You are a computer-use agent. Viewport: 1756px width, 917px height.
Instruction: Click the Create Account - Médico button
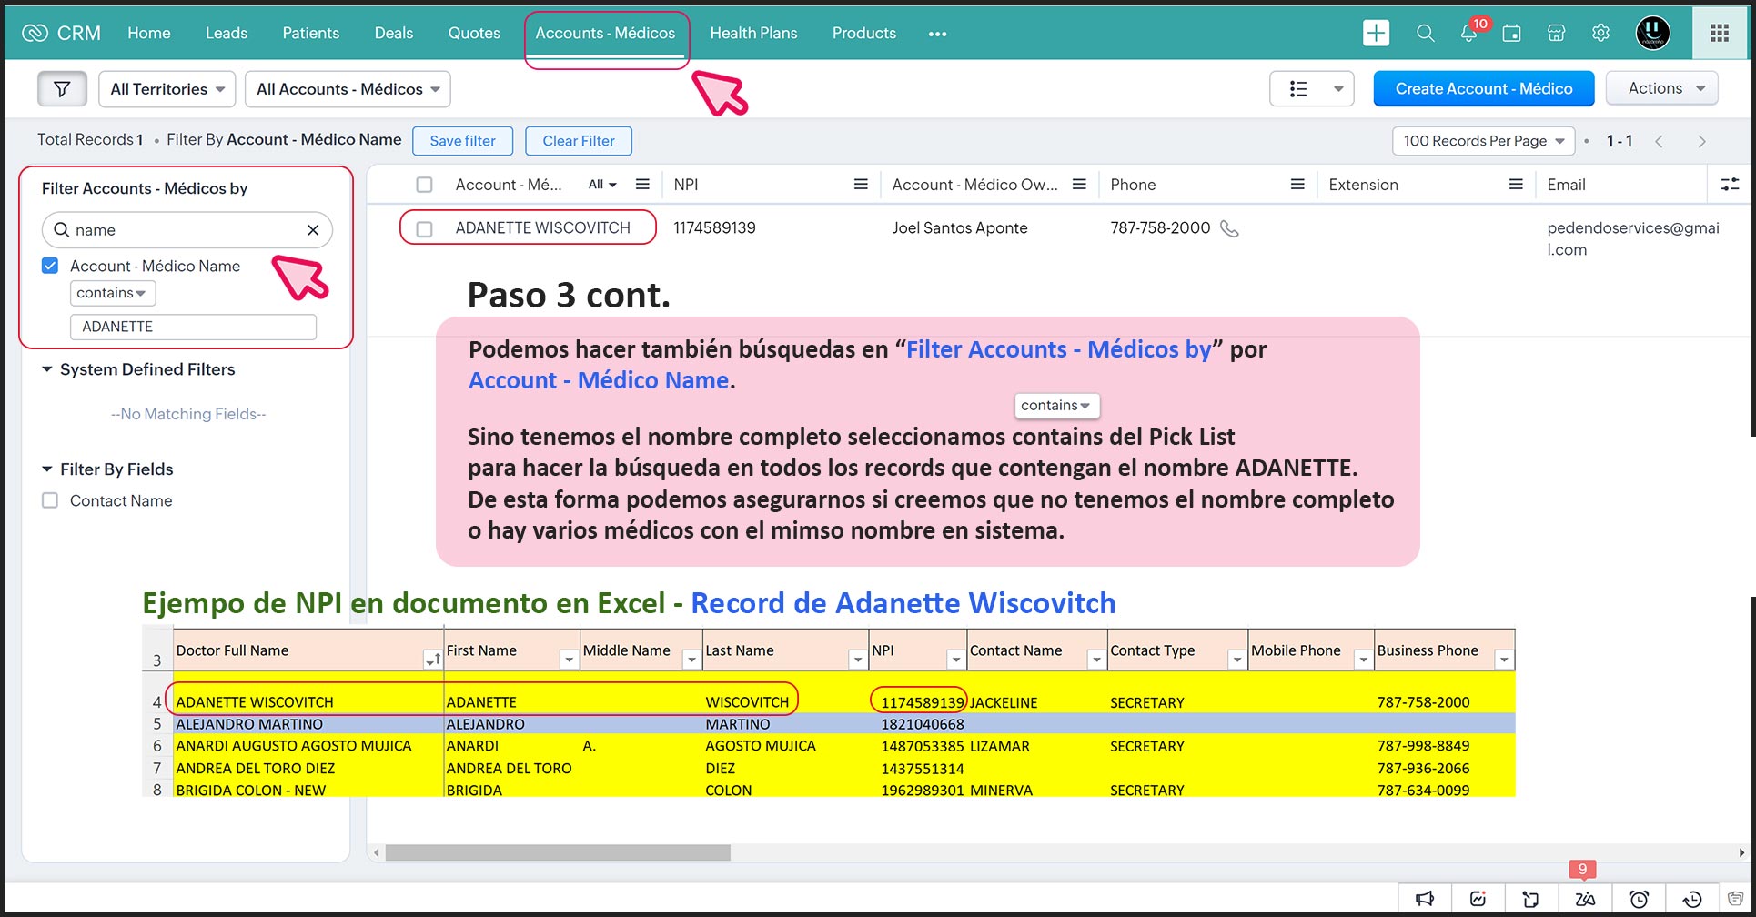click(x=1483, y=88)
